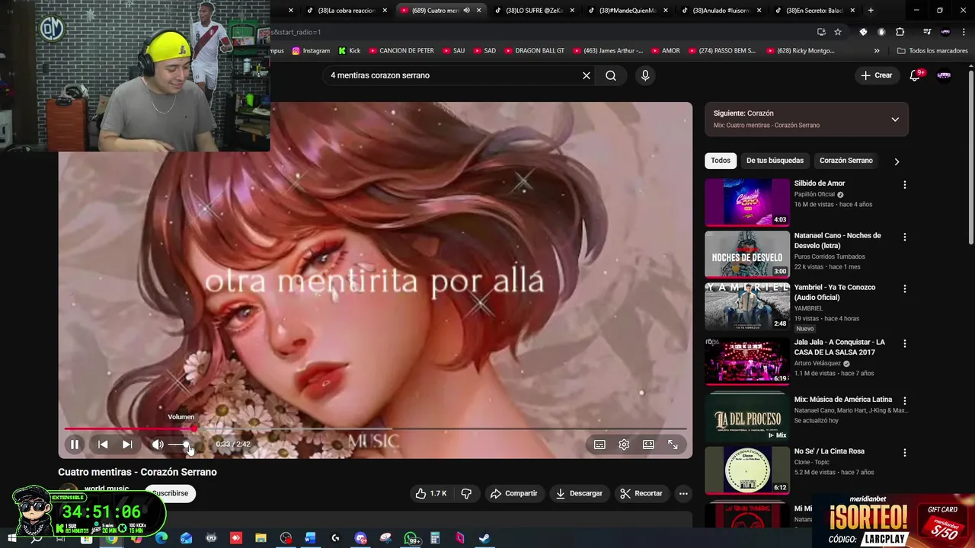Screen dimensions: 975x548
Task: Toggle subtitles in the player
Action: (x=599, y=444)
